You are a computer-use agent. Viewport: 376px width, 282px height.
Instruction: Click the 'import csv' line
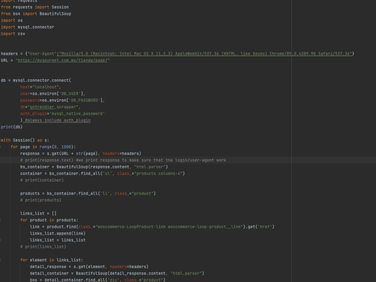point(13,34)
